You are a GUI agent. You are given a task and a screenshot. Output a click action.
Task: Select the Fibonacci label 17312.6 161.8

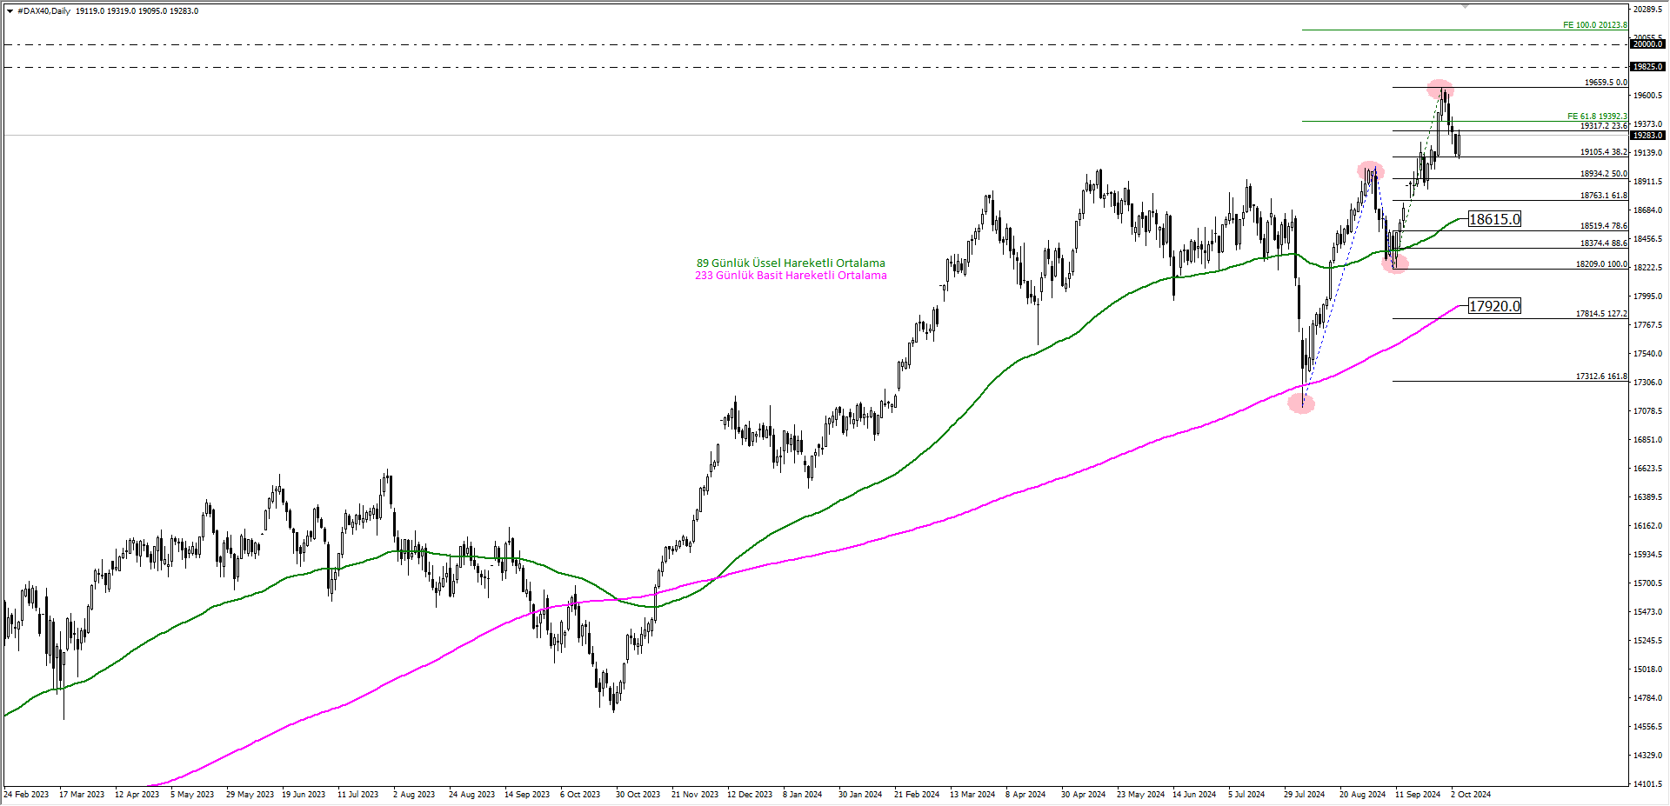1601,376
